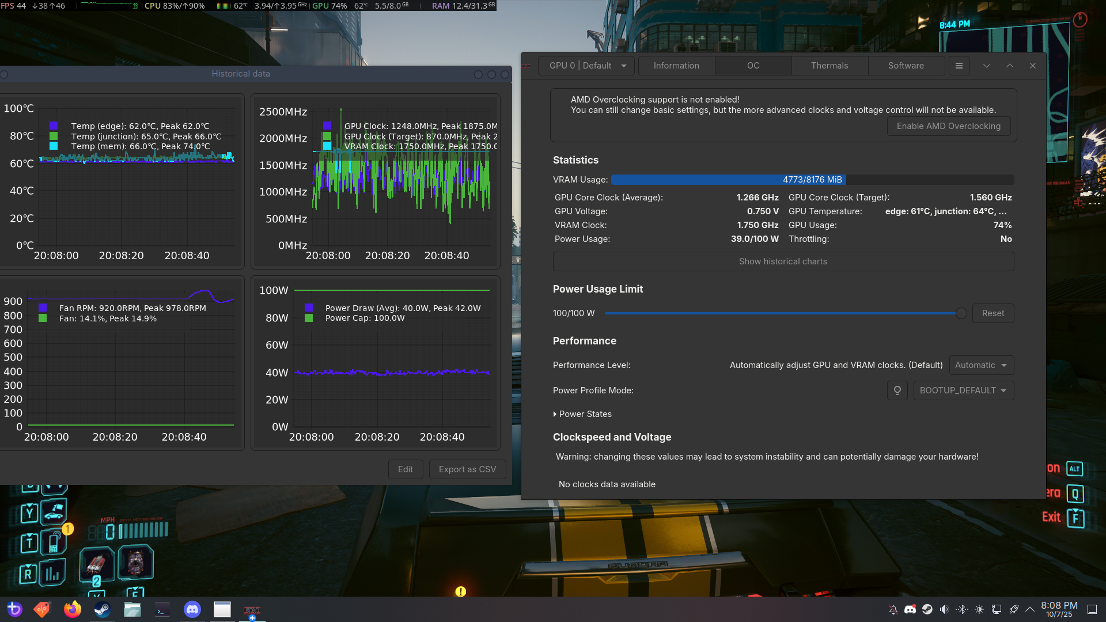
Task: Open the Konsole terminal taskbar icon
Action: pyautogui.click(x=162, y=609)
